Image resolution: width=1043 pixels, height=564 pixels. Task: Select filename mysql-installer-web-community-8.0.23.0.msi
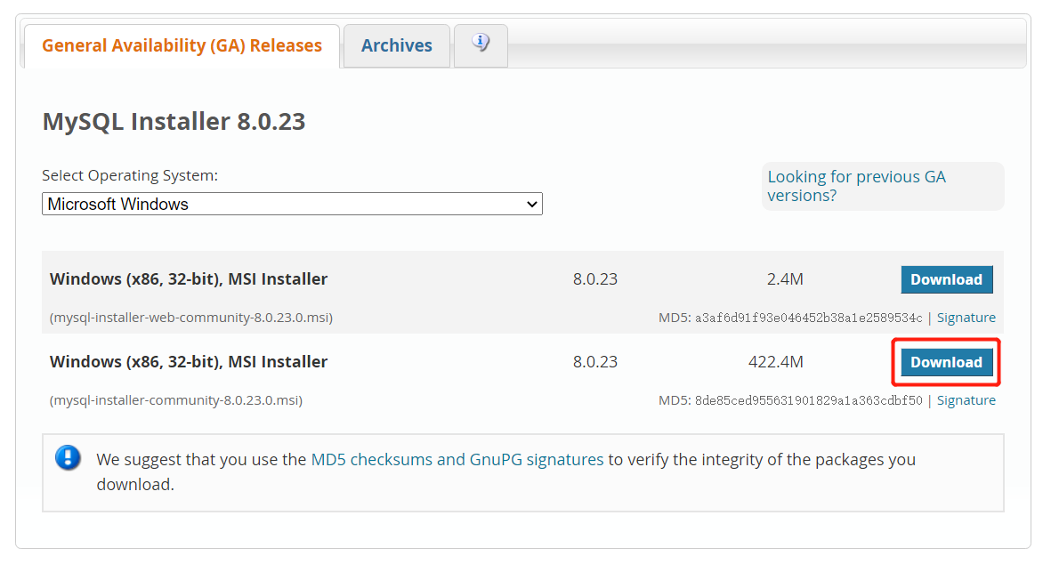click(191, 318)
